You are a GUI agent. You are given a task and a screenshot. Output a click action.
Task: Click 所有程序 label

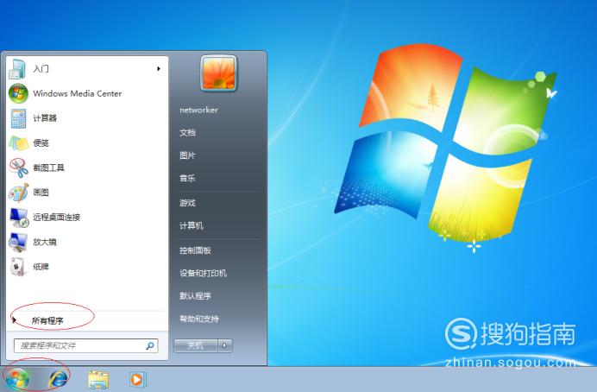tap(47, 320)
